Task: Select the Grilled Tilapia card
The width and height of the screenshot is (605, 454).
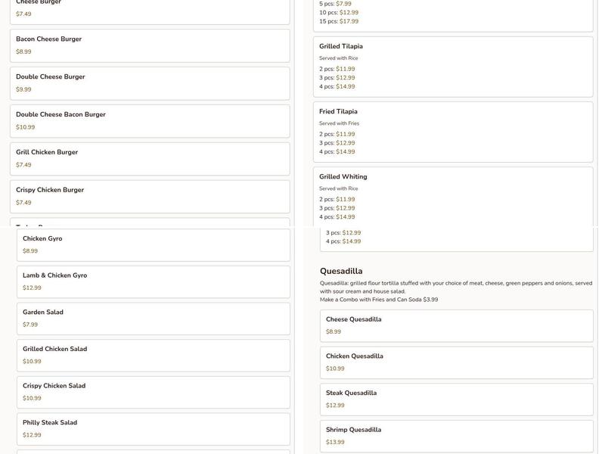Action: [453, 66]
